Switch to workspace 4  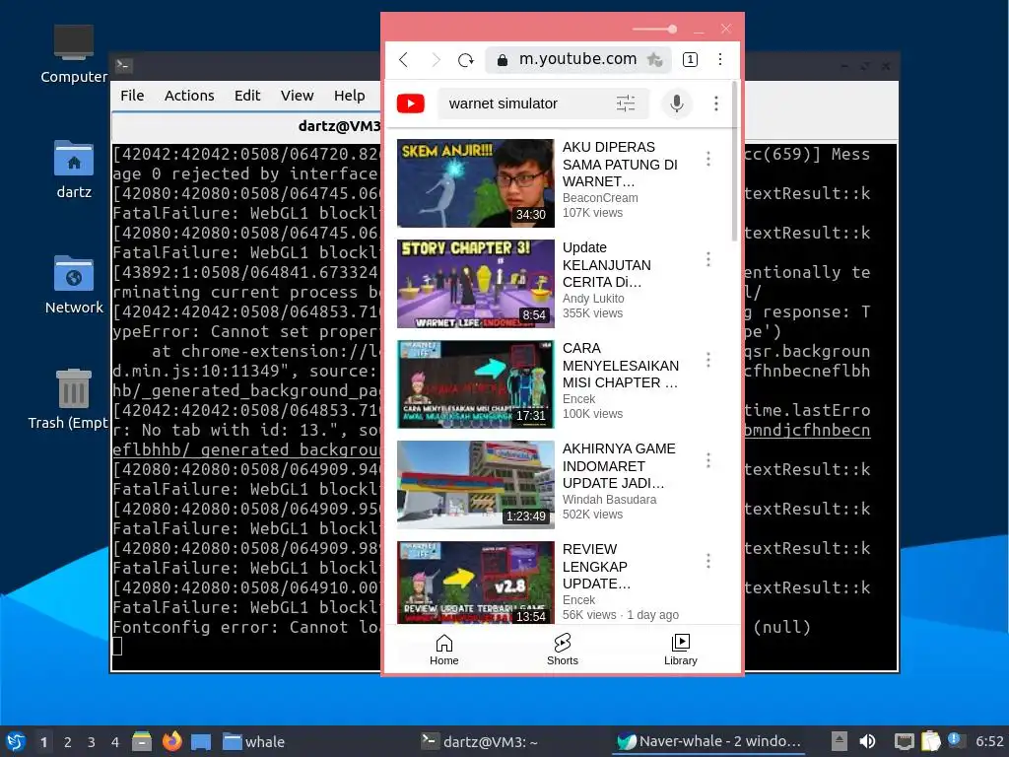click(x=115, y=742)
